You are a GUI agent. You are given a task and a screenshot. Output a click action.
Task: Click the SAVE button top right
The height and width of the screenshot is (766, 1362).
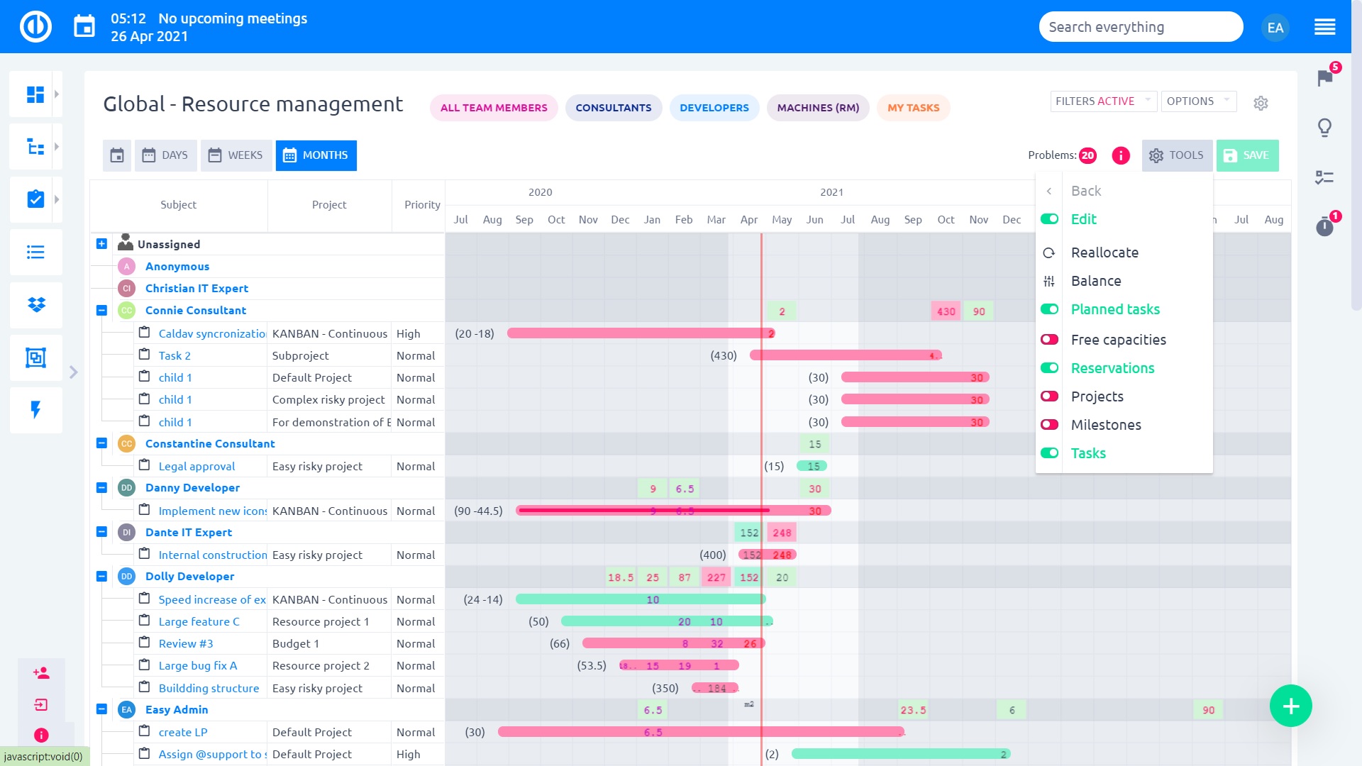click(x=1248, y=155)
